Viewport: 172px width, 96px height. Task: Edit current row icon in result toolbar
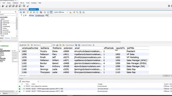tap(57, 45)
